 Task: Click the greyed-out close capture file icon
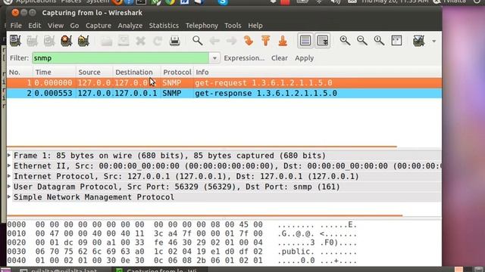tap(140, 41)
